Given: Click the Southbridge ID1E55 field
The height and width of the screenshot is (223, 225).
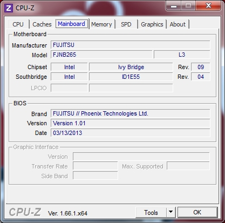Looking at the screenshot, I should pos(131,77).
